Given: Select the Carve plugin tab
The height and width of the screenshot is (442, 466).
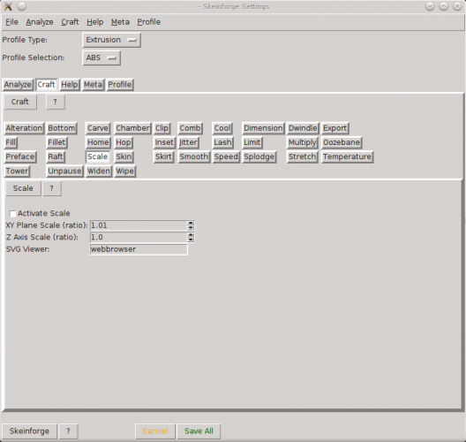Looking at the screenshot, I should pos(98,128).
